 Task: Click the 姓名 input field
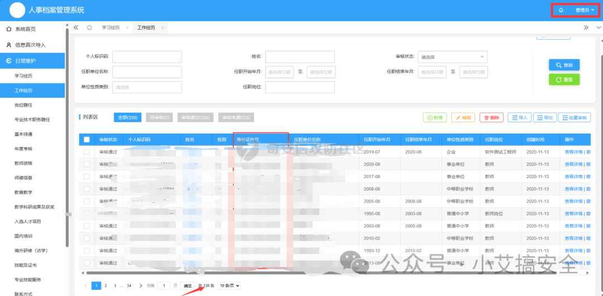[300, 57]
